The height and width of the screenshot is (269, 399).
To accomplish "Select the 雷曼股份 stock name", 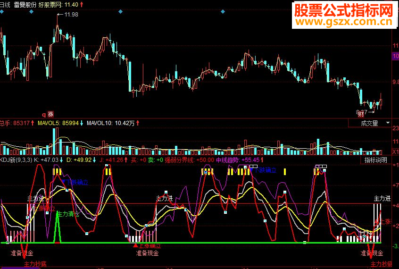I will tap(25, 5).
